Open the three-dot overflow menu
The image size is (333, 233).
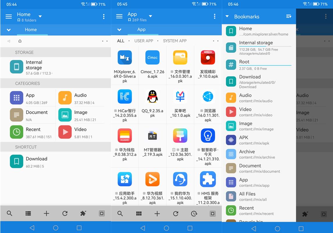click(104, 16)
